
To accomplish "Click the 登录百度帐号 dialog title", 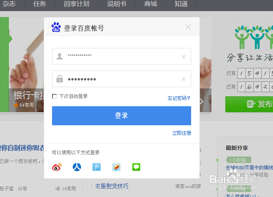I will coord(84,28).
